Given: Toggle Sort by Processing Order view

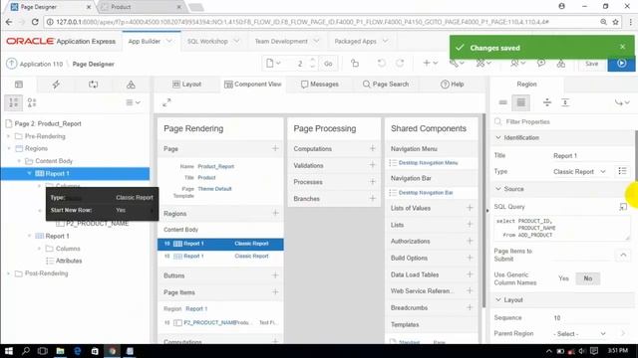Looking at the screenshot, I should (x=13, y=102).
